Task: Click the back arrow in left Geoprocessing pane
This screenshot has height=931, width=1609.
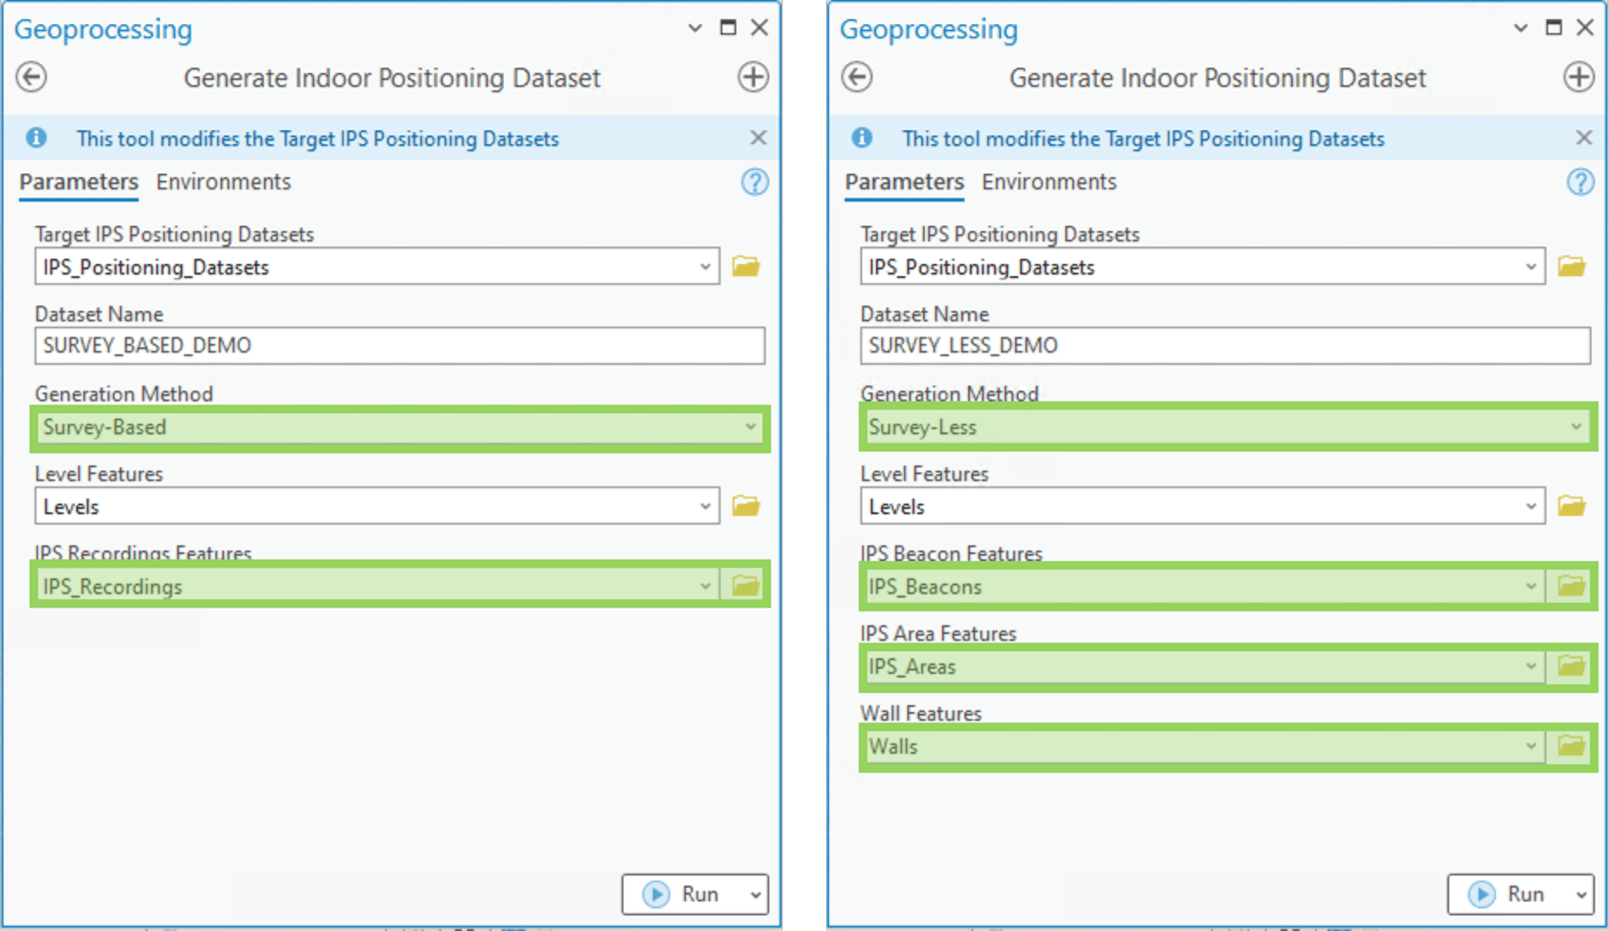Action: 31,77
